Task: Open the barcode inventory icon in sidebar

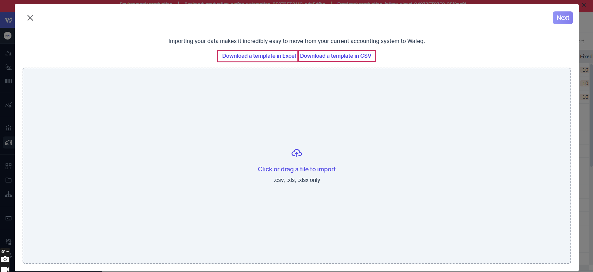Action: point(8,81)
